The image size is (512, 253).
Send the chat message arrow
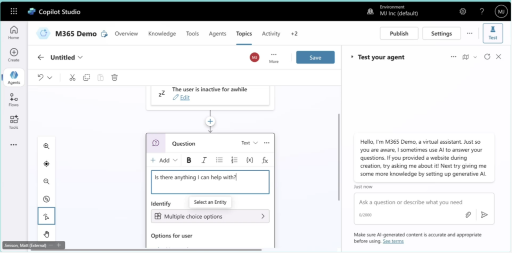point(484,215)
